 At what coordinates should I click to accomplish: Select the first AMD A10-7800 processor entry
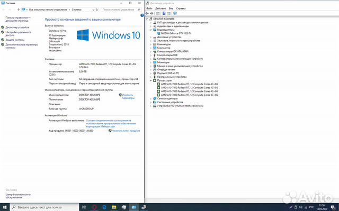(189, 84)
